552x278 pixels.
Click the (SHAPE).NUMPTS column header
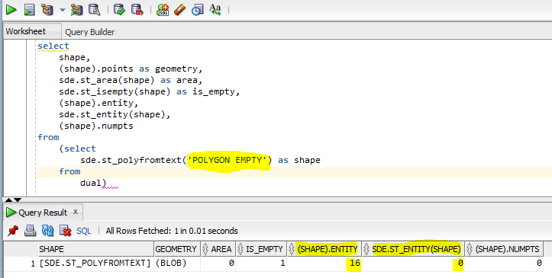pos(504,249)
